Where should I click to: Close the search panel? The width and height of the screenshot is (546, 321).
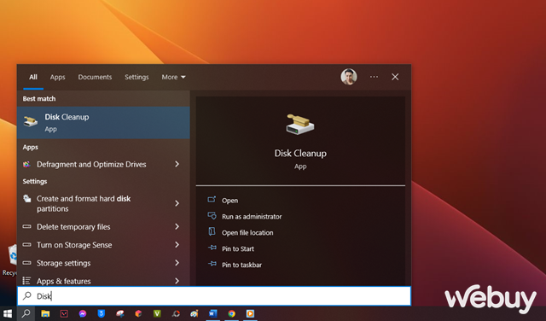395,77
